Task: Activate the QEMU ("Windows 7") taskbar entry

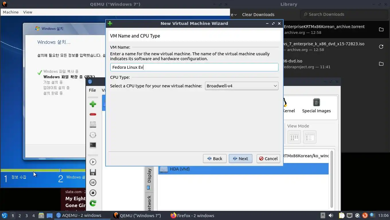Action: 137,215
